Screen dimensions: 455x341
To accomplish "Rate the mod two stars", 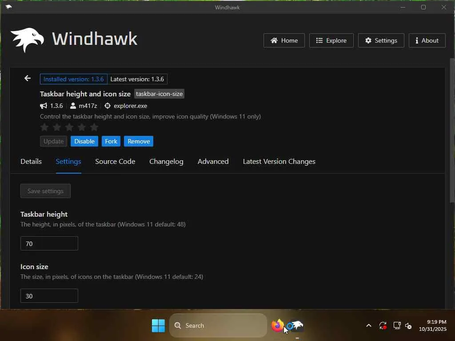I will [57, 127].
